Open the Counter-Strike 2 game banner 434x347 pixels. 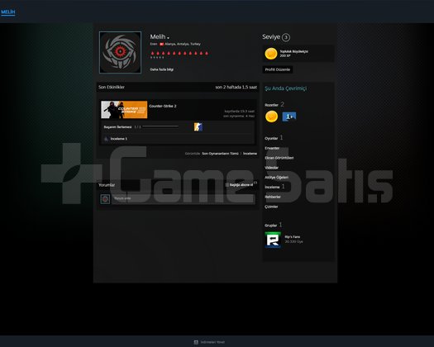(x=124, y=110)
